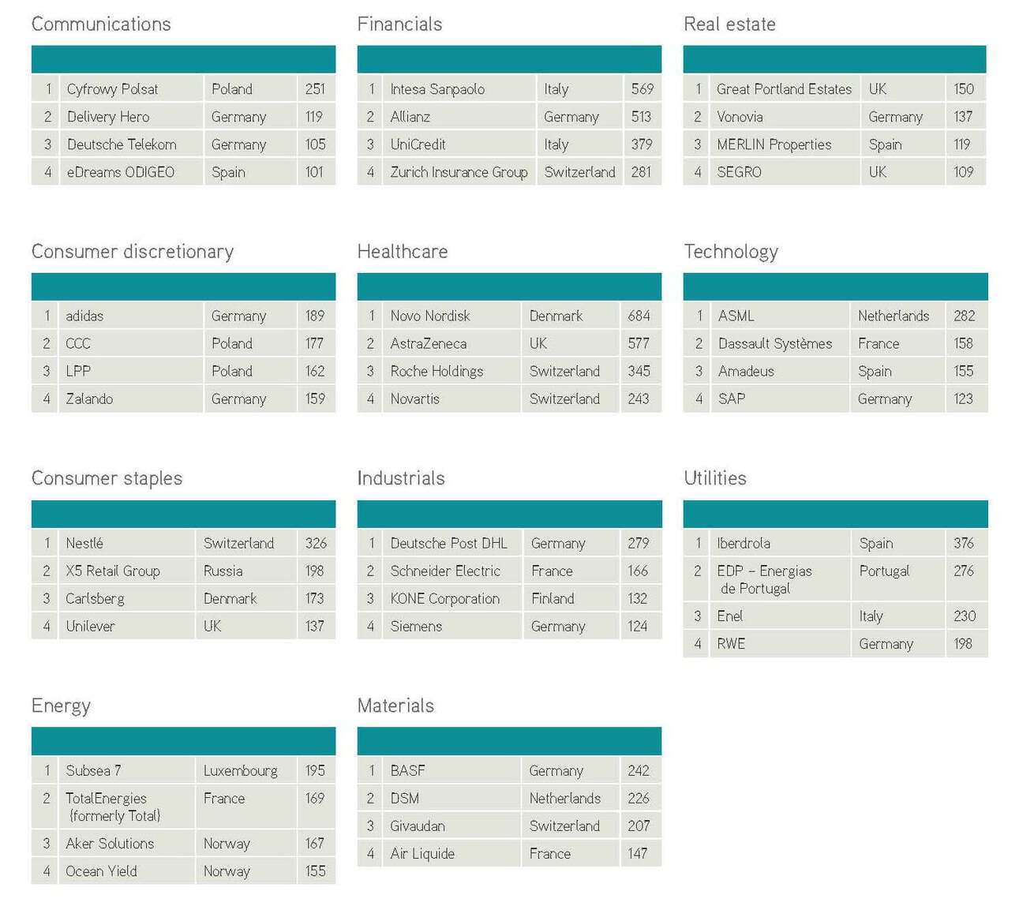This screenshot has width=1019, height=906.
Task: Click X5 Retail Group entry
Action: coord(113,571)
